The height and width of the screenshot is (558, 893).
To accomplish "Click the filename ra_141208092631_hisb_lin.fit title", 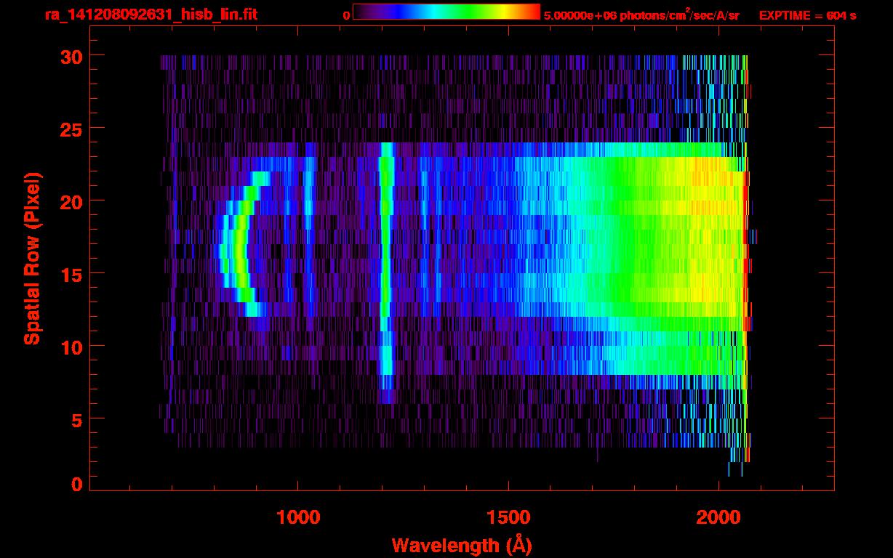I will pyautogui.click(x=151, y=15).
